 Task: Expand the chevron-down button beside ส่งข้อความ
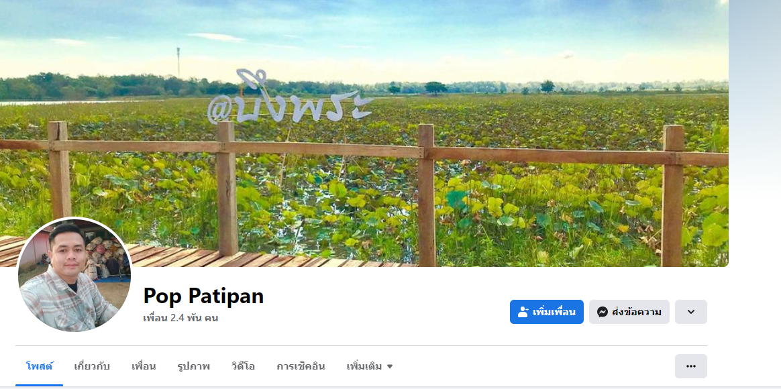point(691,312)
